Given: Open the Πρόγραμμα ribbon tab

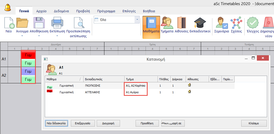Looking at the screenshot, I should point(106,11).
